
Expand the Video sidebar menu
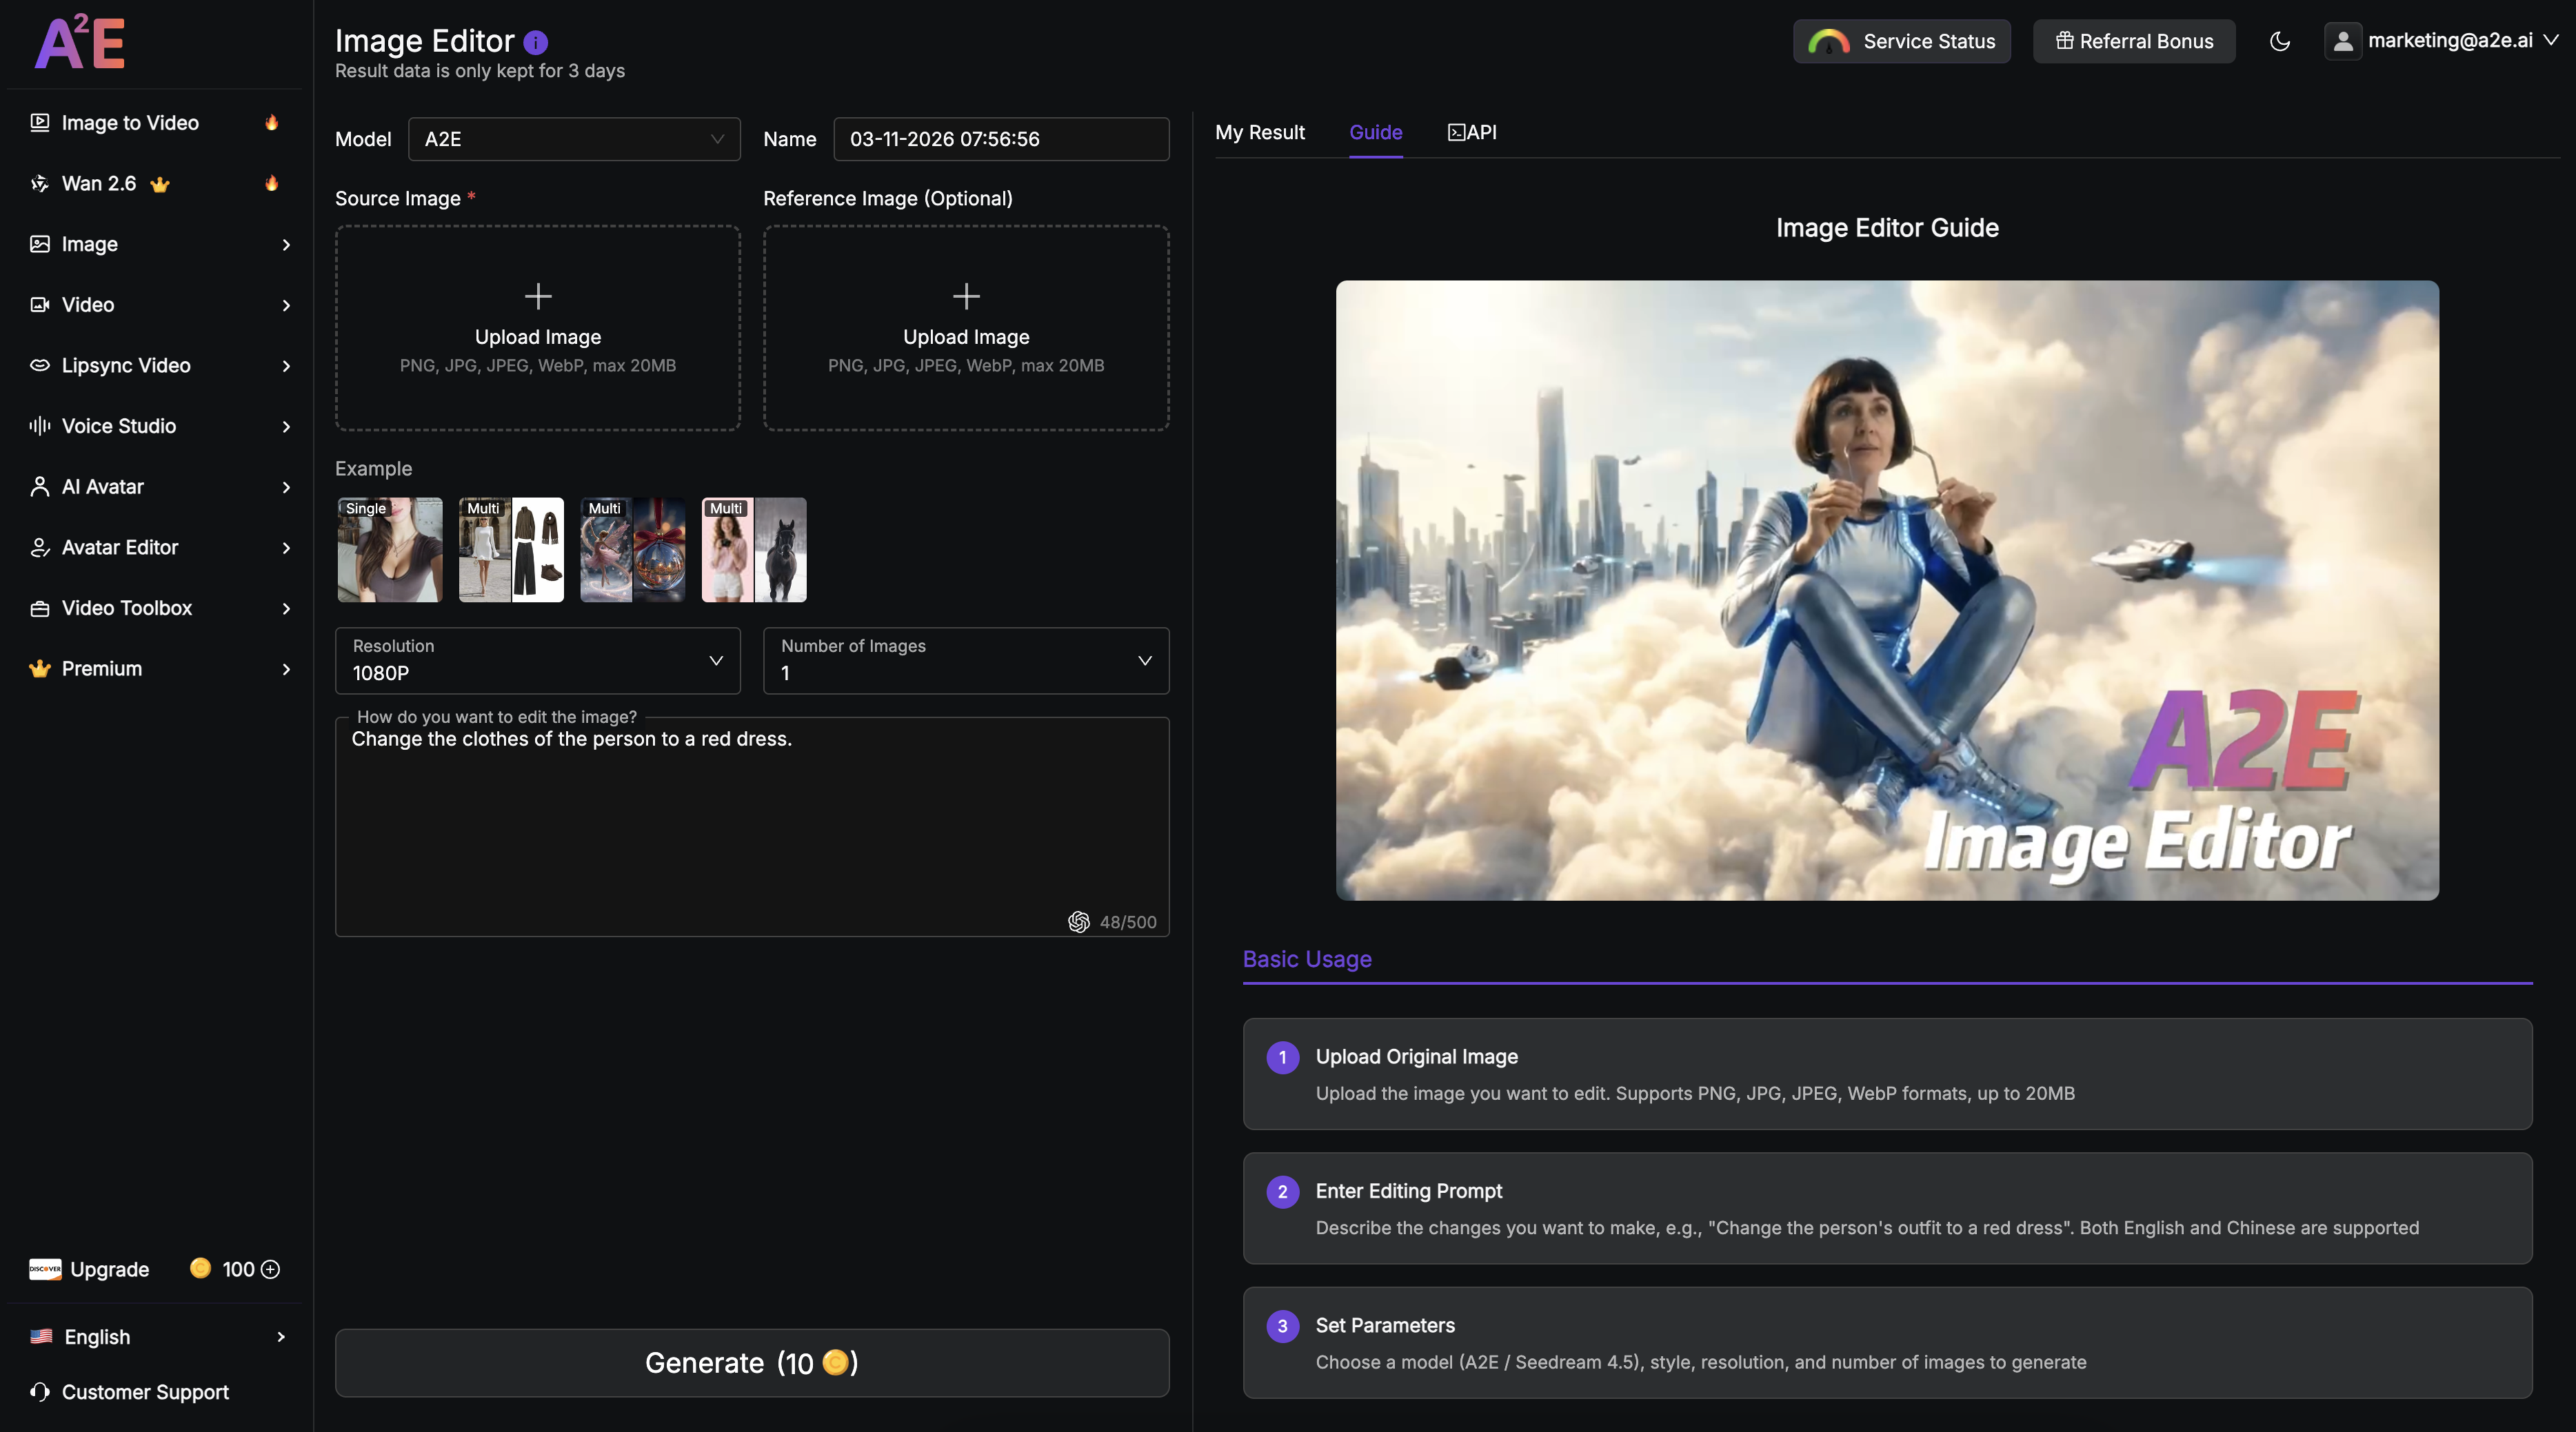[286, 306]
